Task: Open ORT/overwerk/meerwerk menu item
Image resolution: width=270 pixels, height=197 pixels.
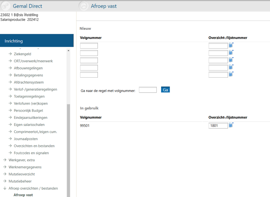Action: point(33,61)
